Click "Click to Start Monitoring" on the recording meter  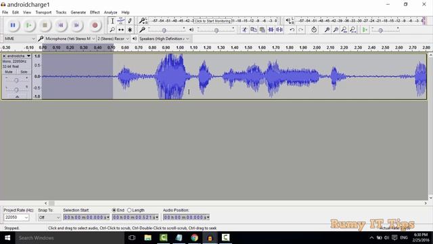pos(212,21)
